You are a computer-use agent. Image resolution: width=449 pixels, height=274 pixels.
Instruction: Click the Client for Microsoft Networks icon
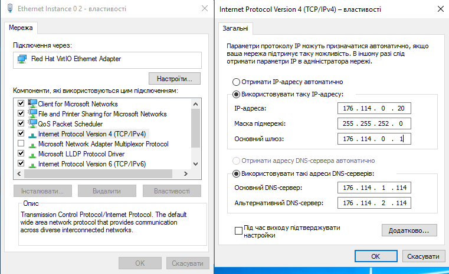32,103
